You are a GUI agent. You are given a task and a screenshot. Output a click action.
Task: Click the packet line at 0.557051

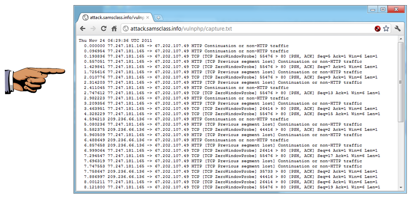pyautogui.click(x=223, y=62)
